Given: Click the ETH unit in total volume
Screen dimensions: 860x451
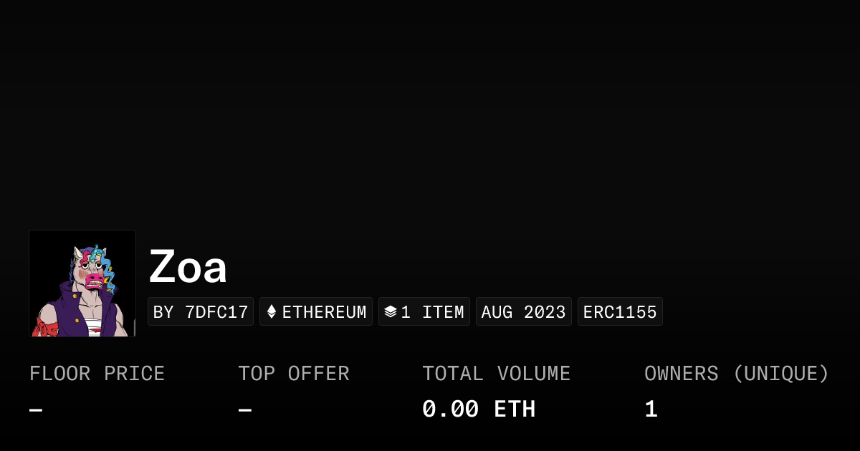Looking at the screenshot, I should (515, 409).
